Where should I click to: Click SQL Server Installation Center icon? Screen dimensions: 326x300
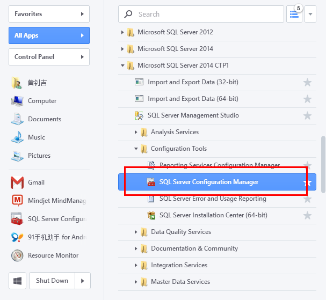[x=151, y=215]
